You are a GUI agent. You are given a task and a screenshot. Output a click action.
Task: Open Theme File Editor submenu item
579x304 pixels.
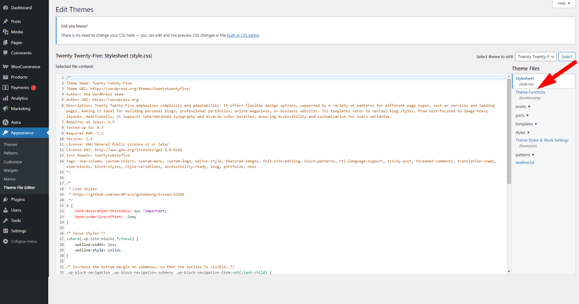[19, 188]
